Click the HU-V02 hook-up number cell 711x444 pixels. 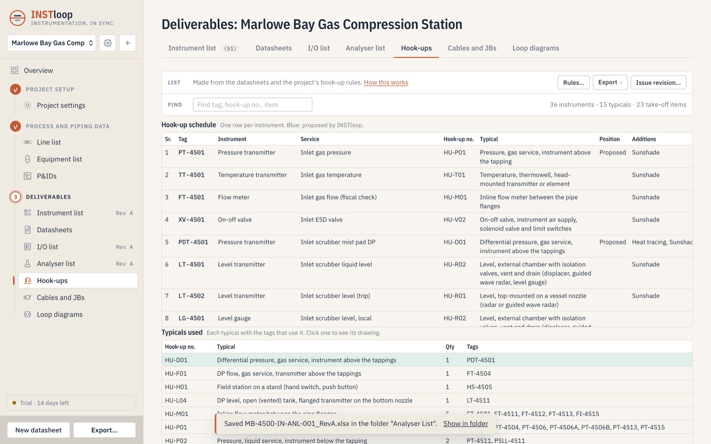coord(455,220)
